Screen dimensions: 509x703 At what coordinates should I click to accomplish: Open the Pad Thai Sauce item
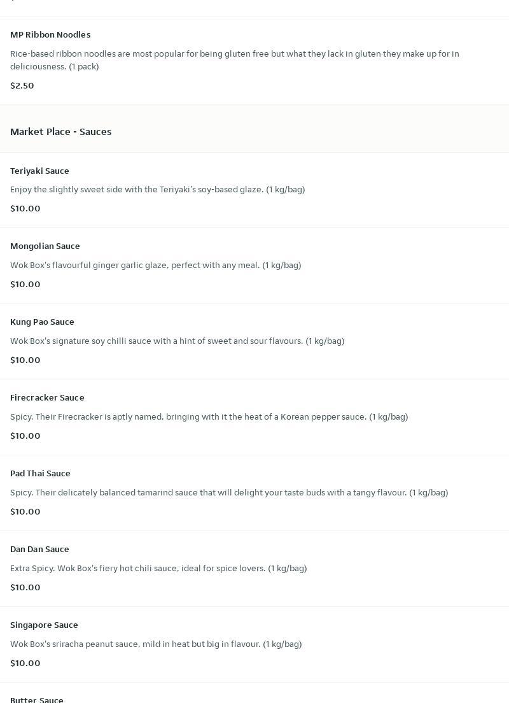tap(40, 473)
